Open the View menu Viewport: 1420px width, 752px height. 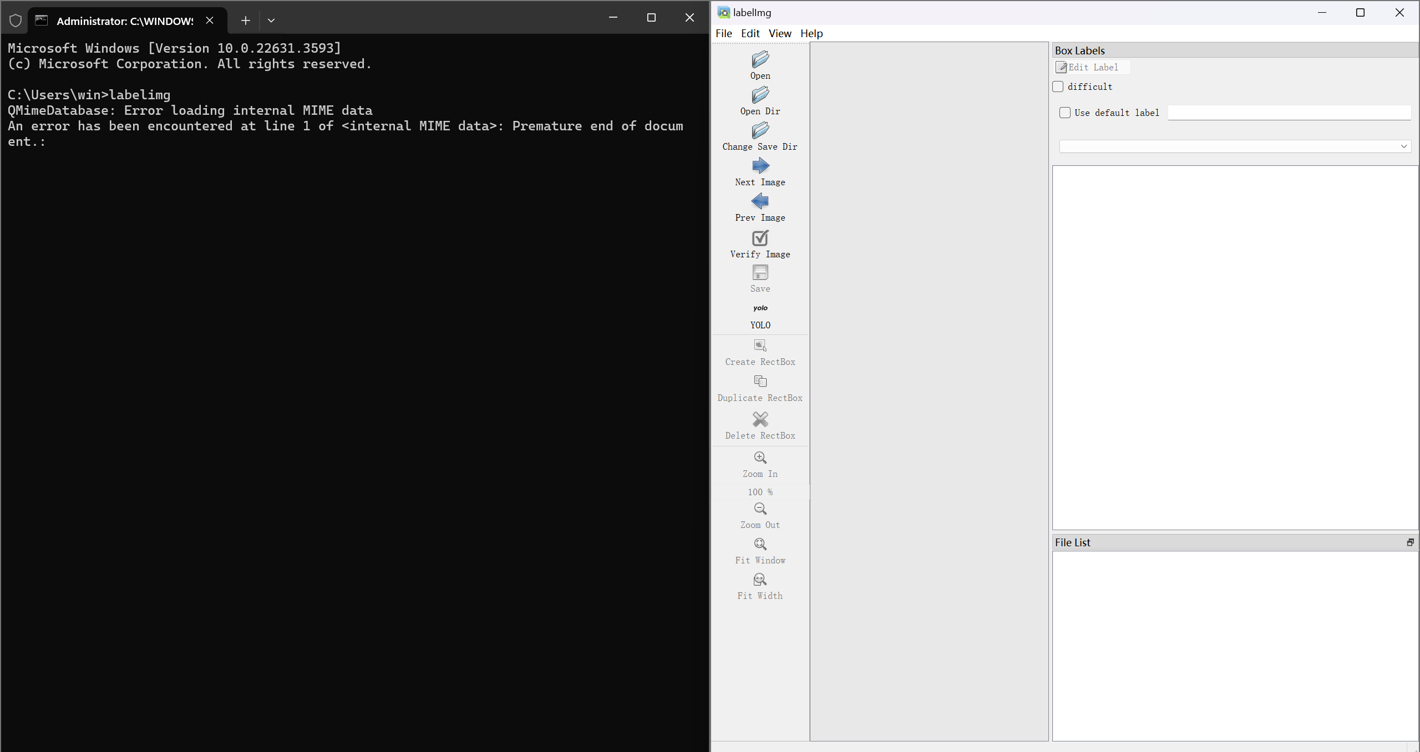click(779, 33)
